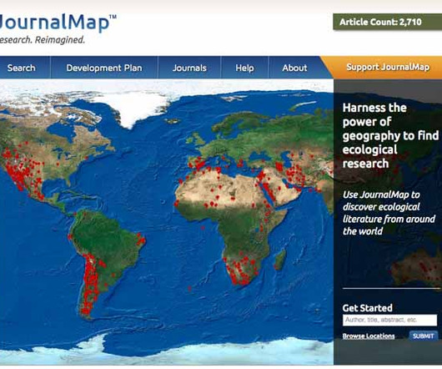This screenshot has width=442, height=369.
Task: Click the SUBMIT button
Action: pyautogui.click(x=423, y=336)
